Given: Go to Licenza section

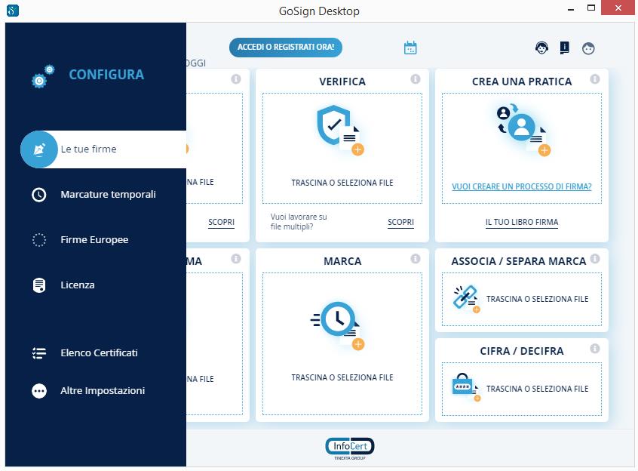Looking at the screenshot, I should [x=78, y=285].
